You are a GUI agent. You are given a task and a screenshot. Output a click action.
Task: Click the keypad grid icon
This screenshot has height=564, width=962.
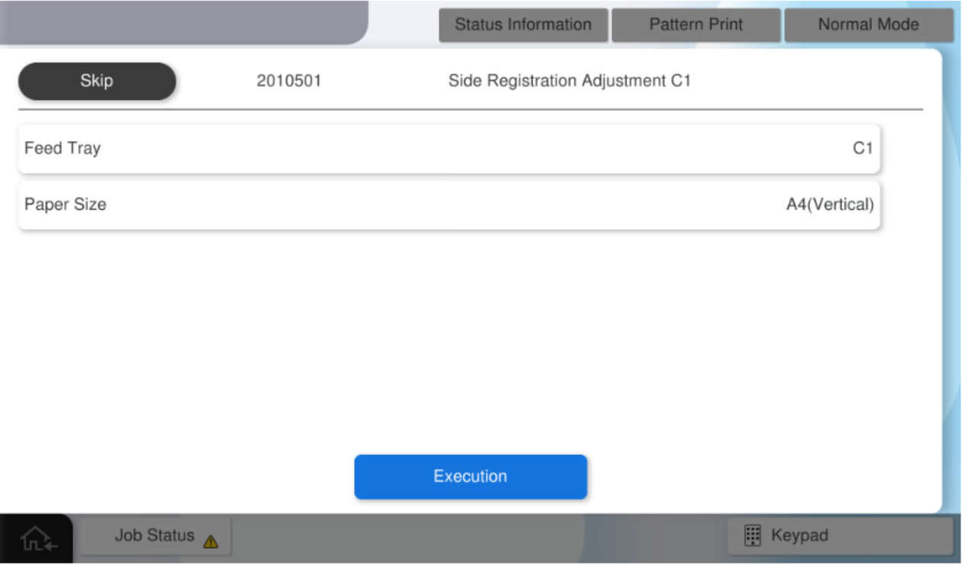click(752, 536)
